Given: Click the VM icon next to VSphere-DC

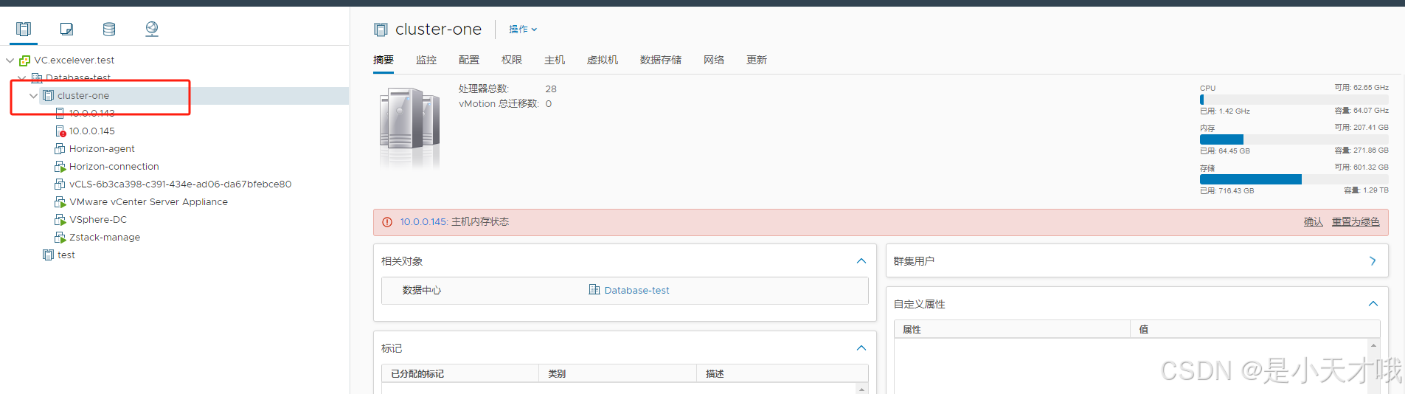Looking at the screenshot, I should pyautogui.click(x=60, y=220).
